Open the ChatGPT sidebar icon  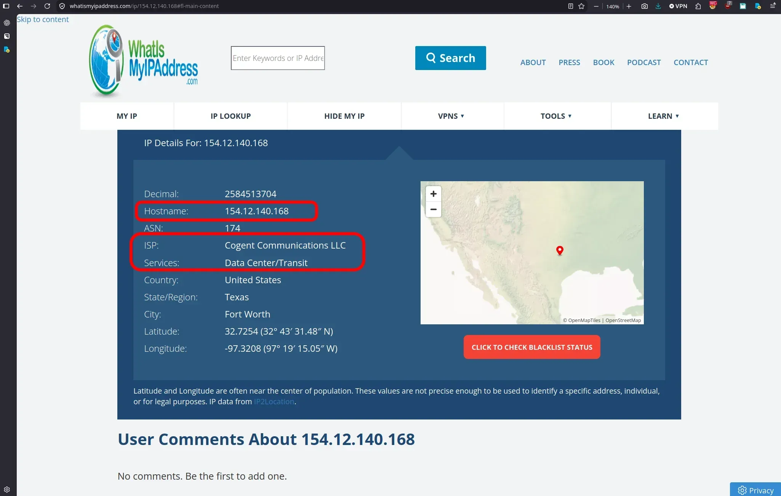tap(7, 23)
